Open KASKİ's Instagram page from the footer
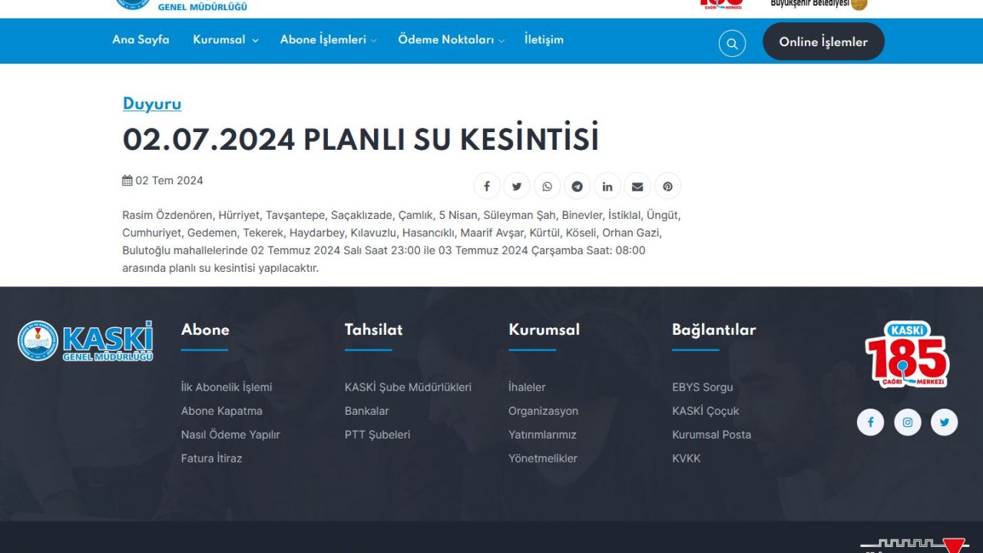The width and height of the screenshot is (983, 553). [907, 422]
